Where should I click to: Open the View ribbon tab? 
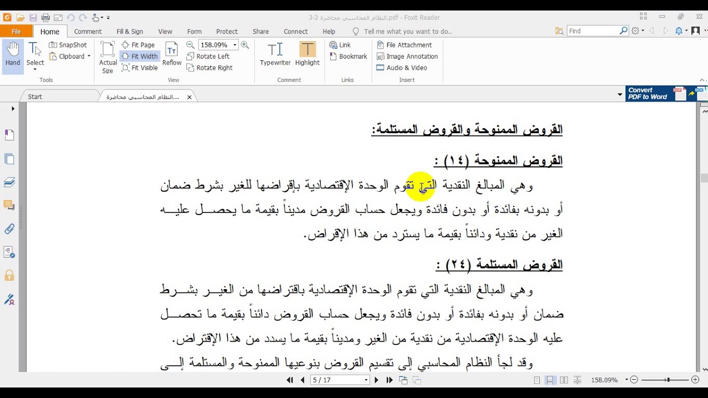pos(165,32)
